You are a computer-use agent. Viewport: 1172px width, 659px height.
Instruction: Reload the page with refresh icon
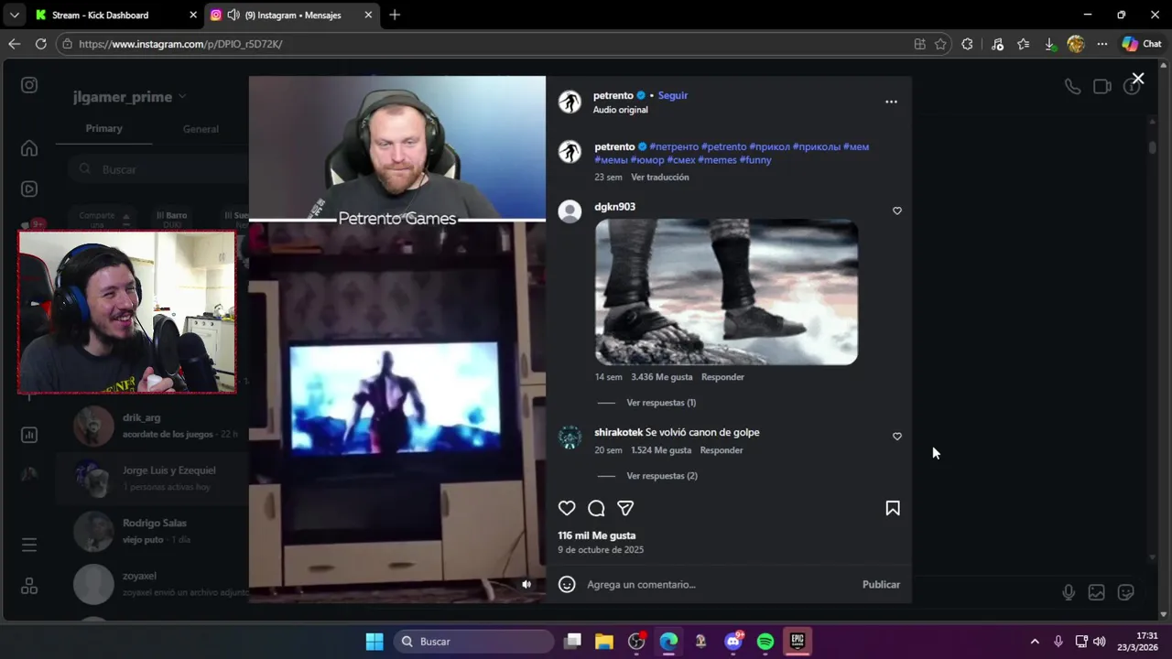point(40,44)
